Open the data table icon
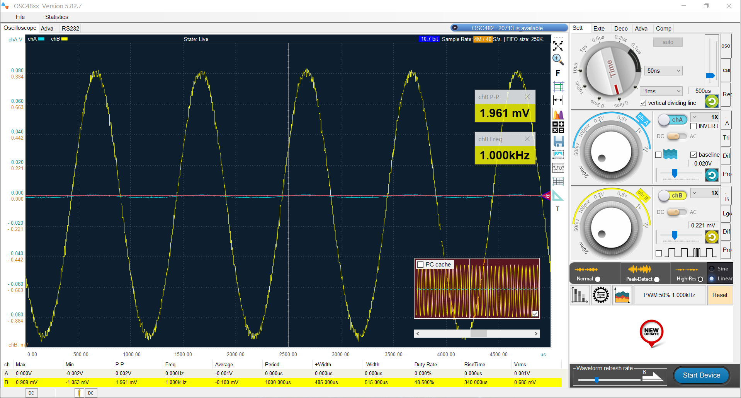 558,181
